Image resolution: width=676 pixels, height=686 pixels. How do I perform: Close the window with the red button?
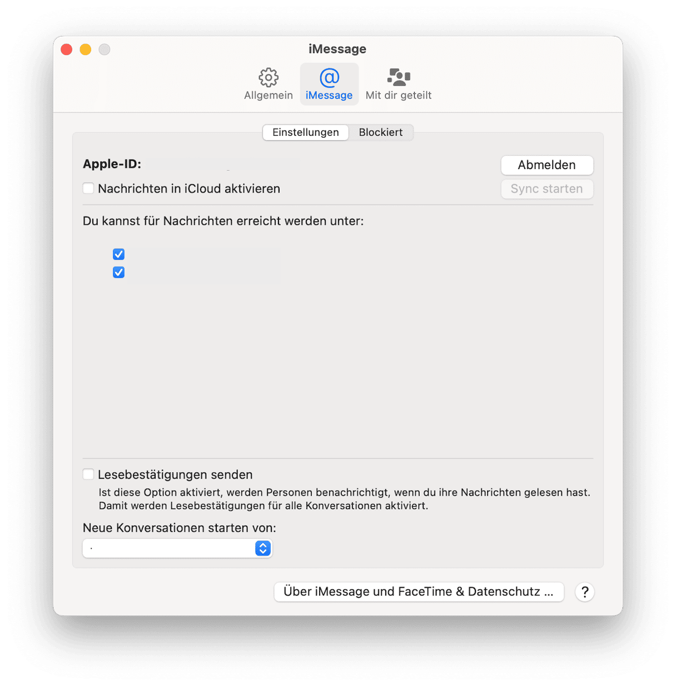[67, 50]
